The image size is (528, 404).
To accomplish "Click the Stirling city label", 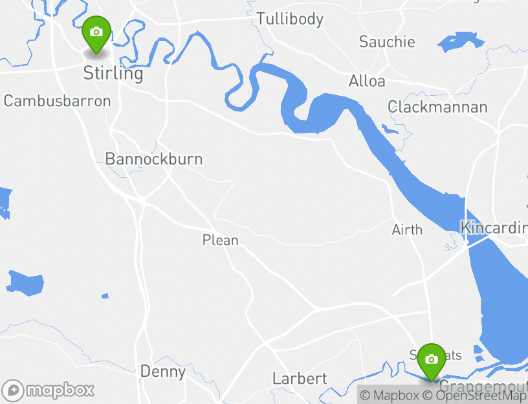I will (113, 74).
